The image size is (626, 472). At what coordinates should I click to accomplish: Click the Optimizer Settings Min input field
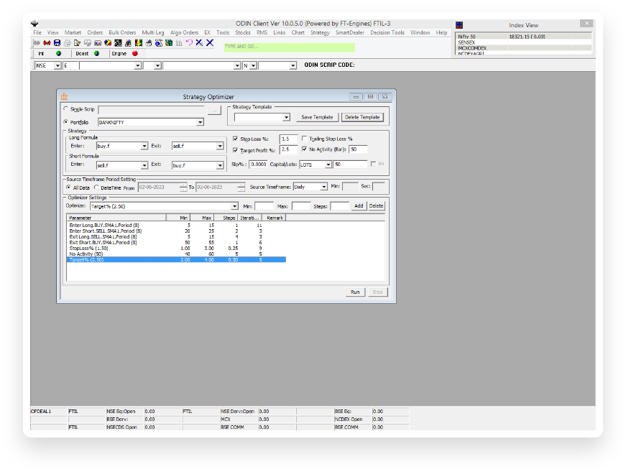pos(264,206)
